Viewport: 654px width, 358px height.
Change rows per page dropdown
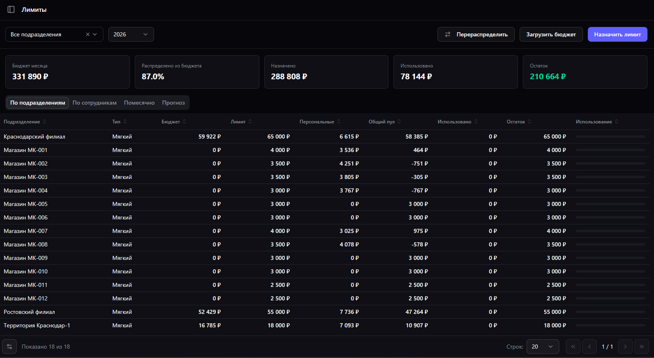(x=542, y=347)
